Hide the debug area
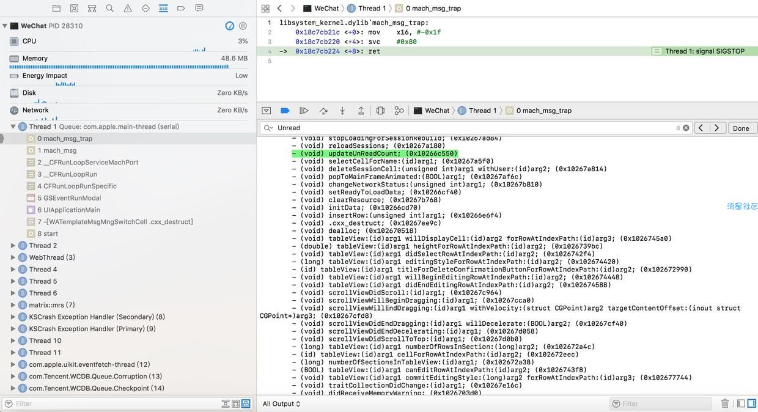 [267, 111]
